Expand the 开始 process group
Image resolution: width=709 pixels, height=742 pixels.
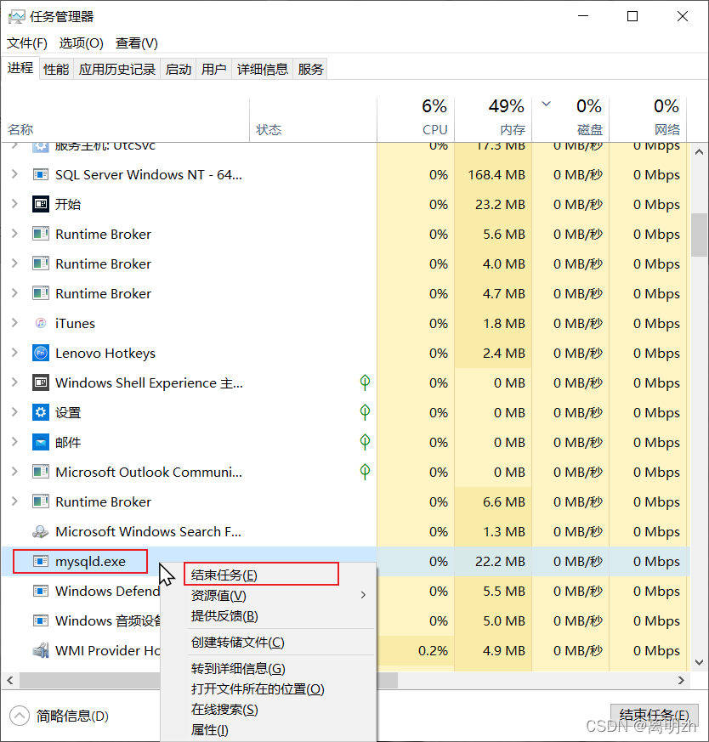[14, 205]
